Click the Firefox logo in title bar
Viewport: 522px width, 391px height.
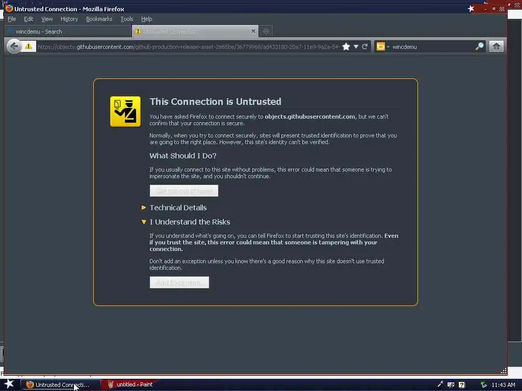(9, 8)
